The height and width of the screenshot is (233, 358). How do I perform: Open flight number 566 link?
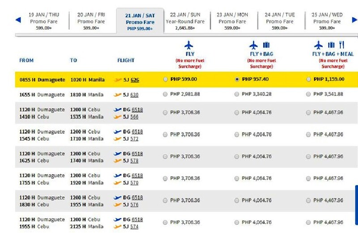tap(134, 117)
